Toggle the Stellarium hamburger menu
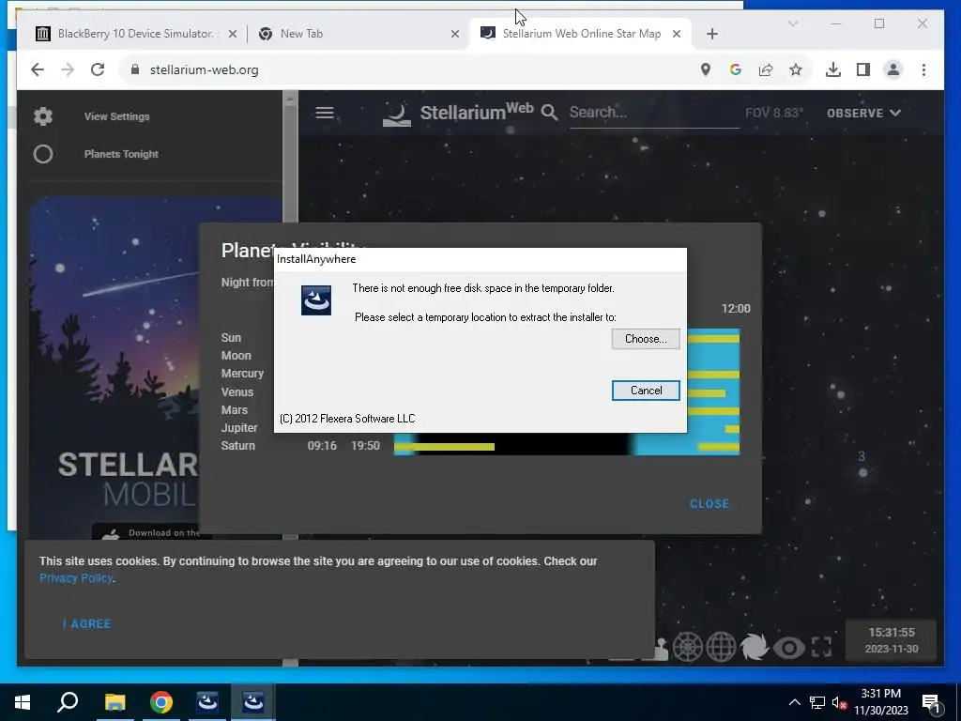Image resolution: width=961 pixels, height=721 pixels. point(324,113)
